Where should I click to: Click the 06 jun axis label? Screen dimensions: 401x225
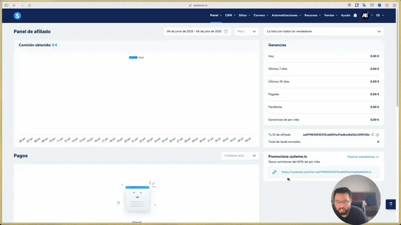(x=22, y=140)
